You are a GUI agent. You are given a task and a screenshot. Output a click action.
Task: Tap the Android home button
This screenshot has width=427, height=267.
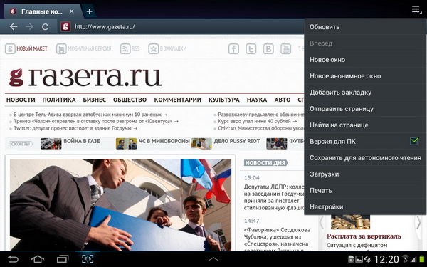(38, 259)
